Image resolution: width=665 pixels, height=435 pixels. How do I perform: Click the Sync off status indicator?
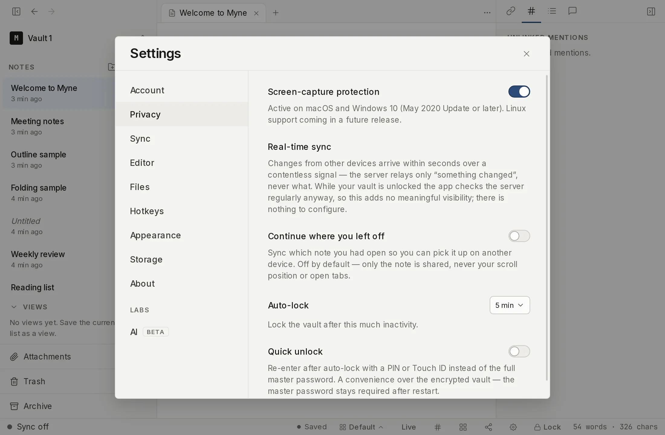(x=28, y=427)
